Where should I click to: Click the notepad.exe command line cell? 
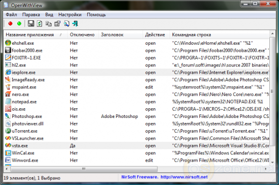coord(218,102)
